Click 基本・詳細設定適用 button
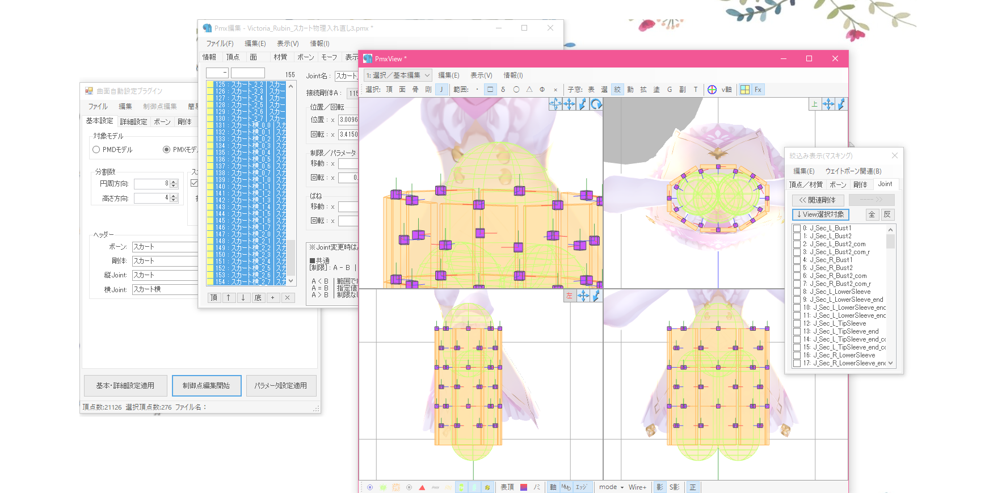Screen dimensions: 989x493 (125, 386)
